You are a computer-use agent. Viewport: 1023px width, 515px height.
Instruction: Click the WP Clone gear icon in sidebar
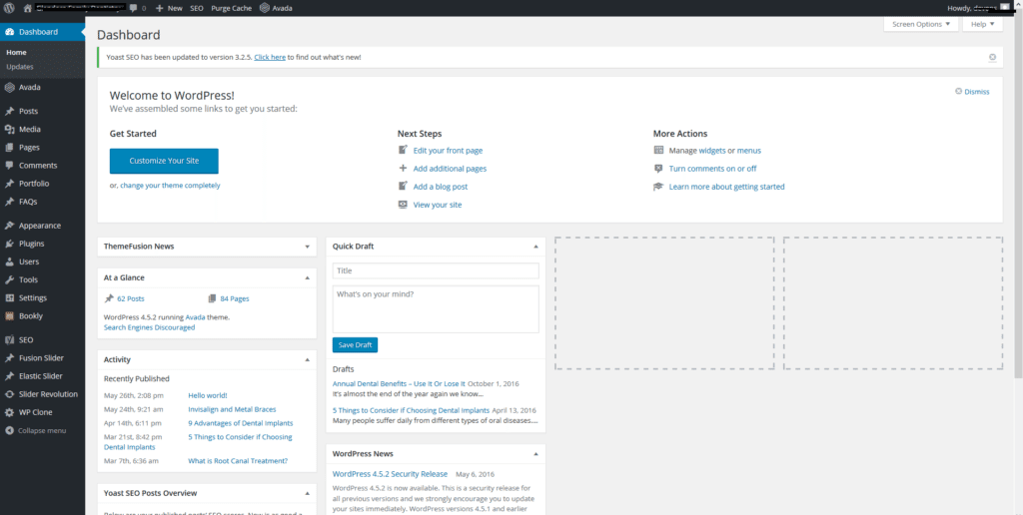pos(9,412)
